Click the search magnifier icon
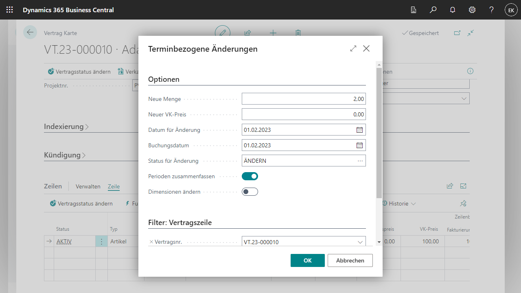This screenshot has width=521, height=293. pyautogui.click(x=433, y=10)
